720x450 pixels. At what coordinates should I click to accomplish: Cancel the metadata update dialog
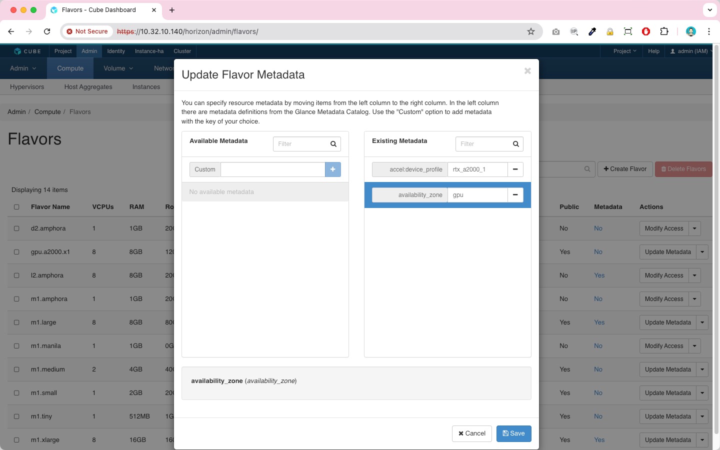click(x=472, y=433)
